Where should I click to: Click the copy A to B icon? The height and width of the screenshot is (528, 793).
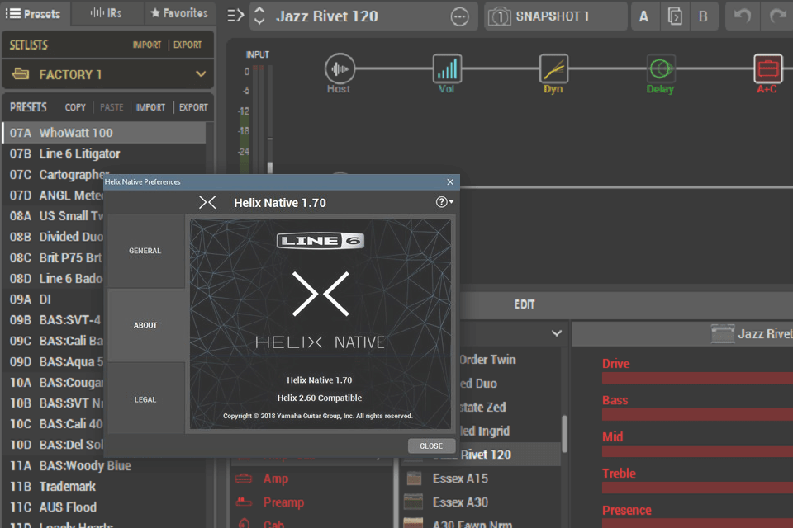[x=675, y=16]
